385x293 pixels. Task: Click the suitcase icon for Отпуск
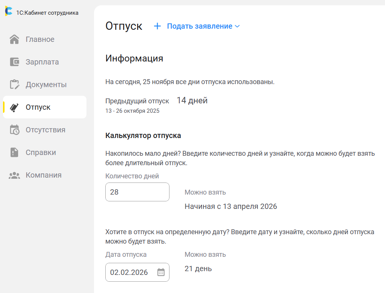click(x=14, y=107)
